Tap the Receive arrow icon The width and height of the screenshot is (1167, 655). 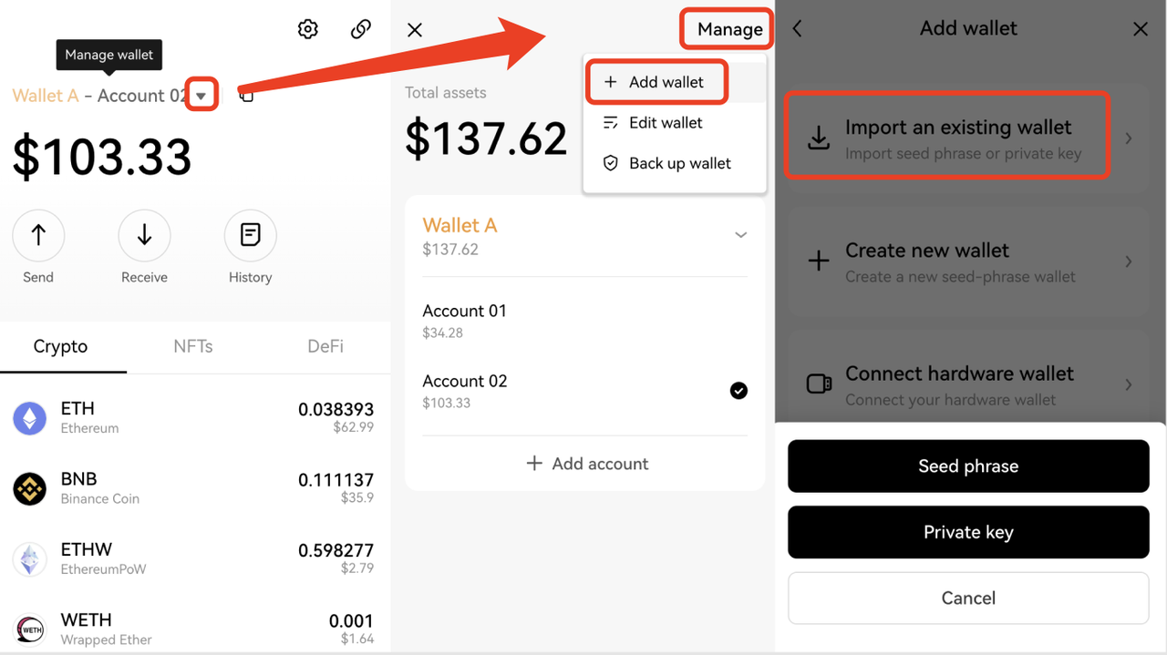click(144, 236)
